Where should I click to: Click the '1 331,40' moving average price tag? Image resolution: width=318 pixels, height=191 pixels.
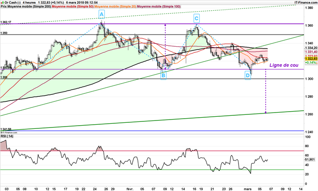click(311, 52)
